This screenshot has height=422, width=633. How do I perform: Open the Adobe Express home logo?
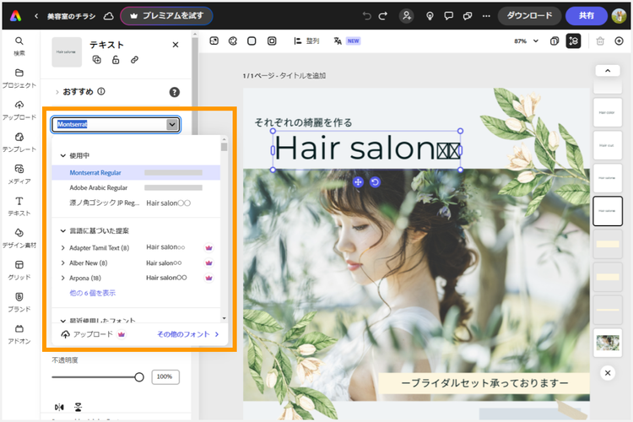point(15,16)
